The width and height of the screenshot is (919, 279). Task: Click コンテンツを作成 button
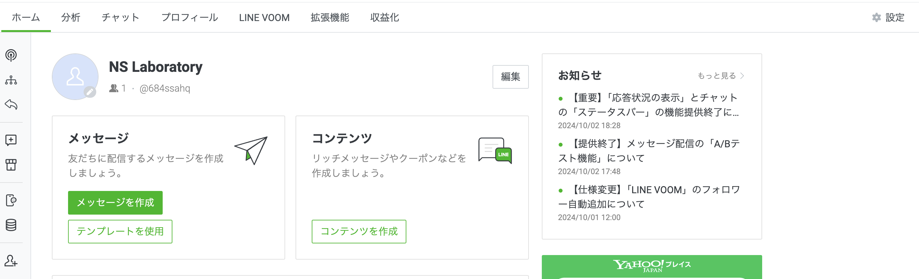[x=359, y=232]
